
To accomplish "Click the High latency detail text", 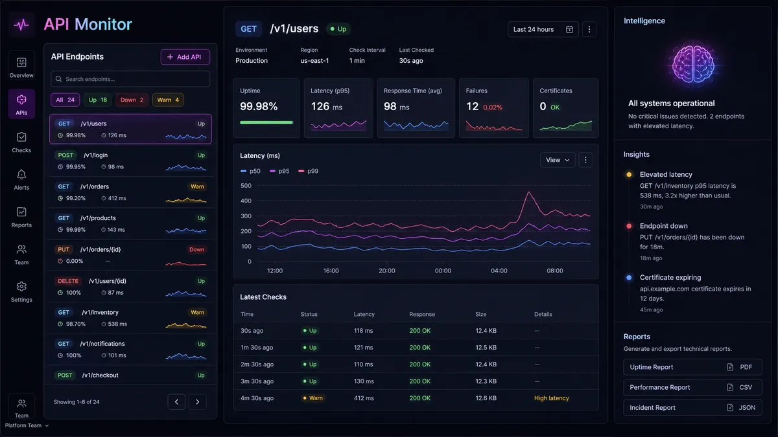I will point(552,398).
